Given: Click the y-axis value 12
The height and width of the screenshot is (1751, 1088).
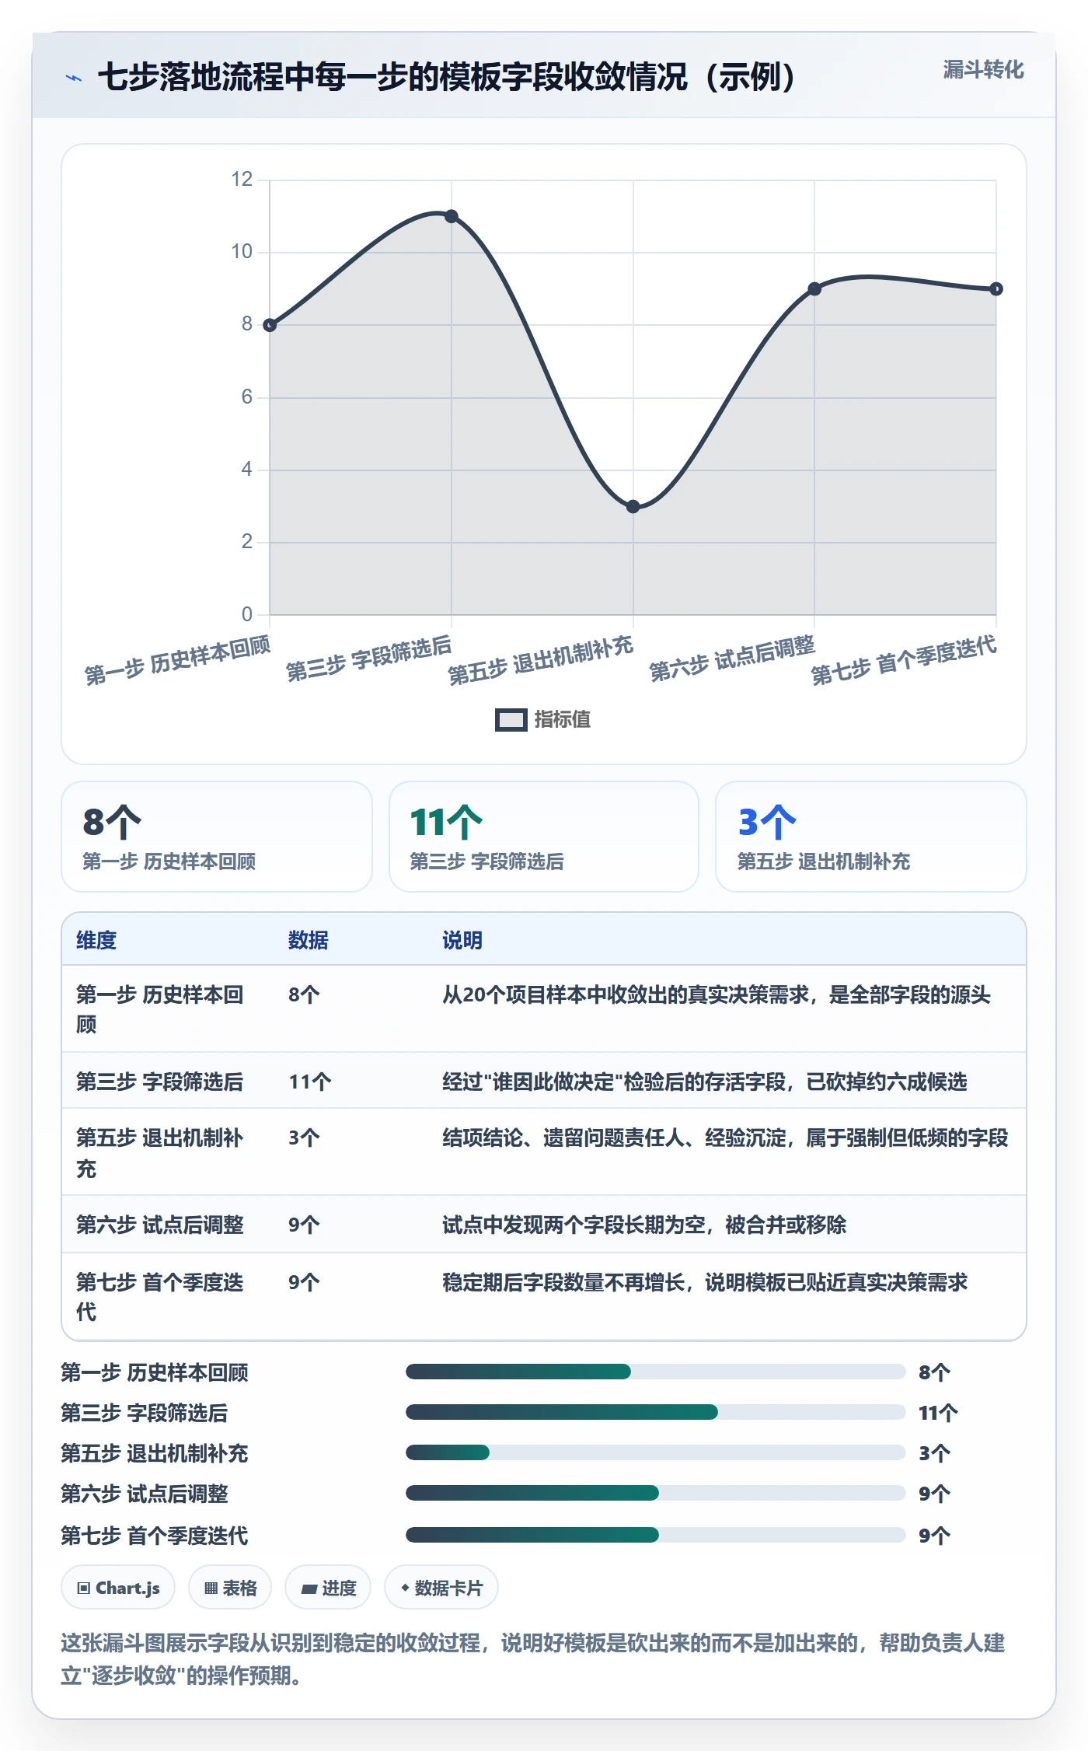Looking at the screenshot, I should point(242,180).
